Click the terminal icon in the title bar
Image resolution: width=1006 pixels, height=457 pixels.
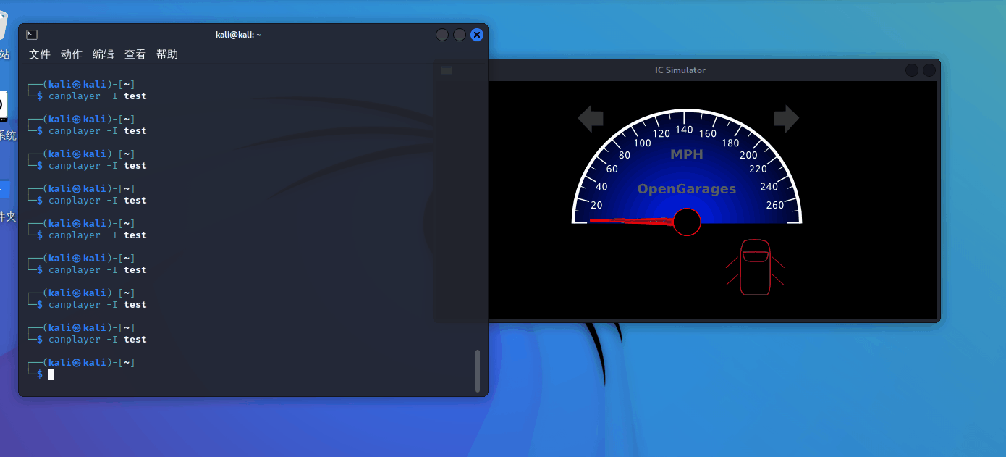[x=31, y=34]
